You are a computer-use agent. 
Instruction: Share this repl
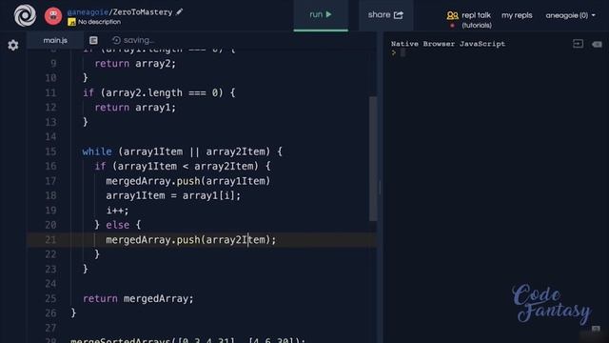tap(385, 15)
